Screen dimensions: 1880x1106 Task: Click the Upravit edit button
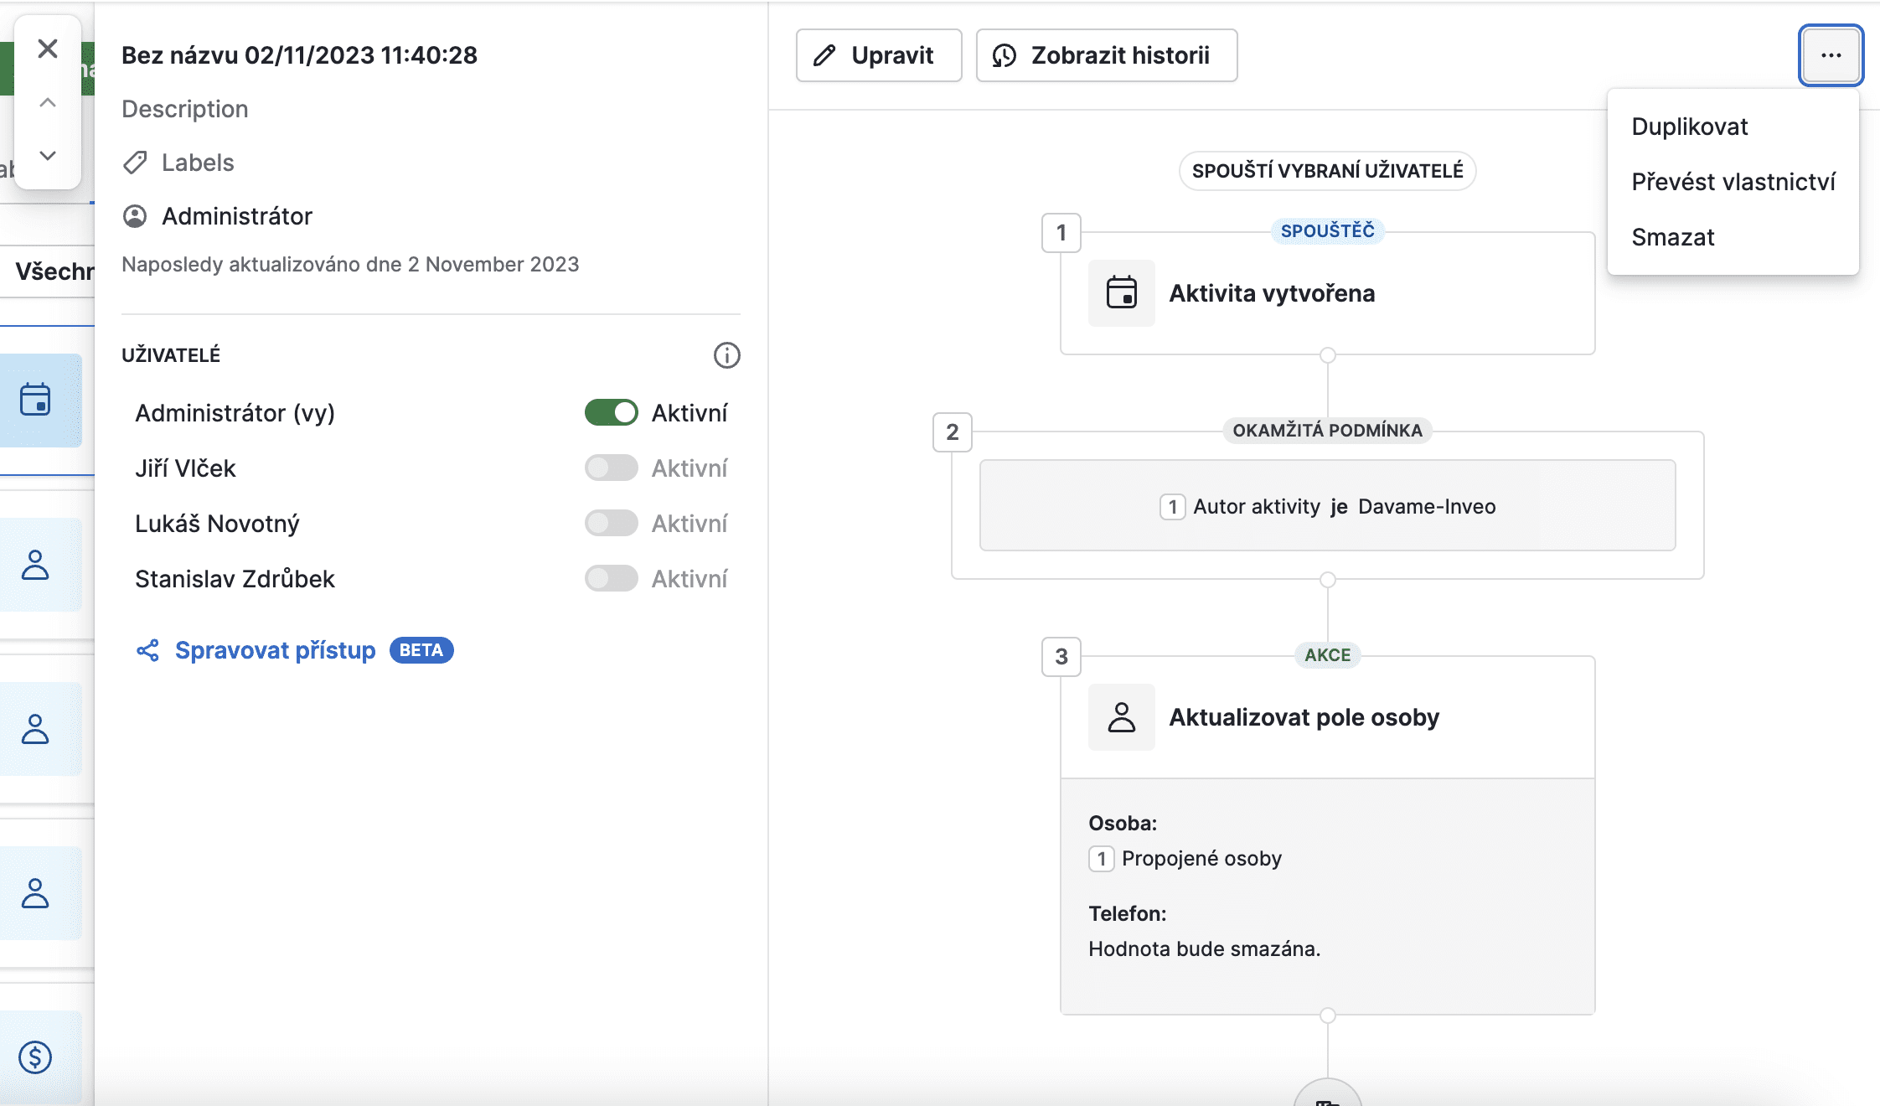(878, 55)
